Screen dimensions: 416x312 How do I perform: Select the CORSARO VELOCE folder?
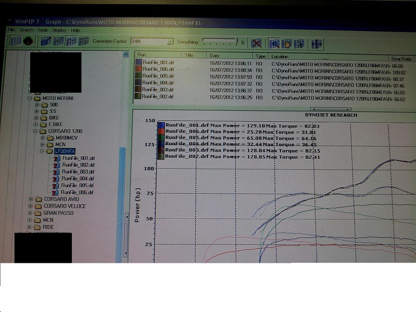tap(64, 206)
